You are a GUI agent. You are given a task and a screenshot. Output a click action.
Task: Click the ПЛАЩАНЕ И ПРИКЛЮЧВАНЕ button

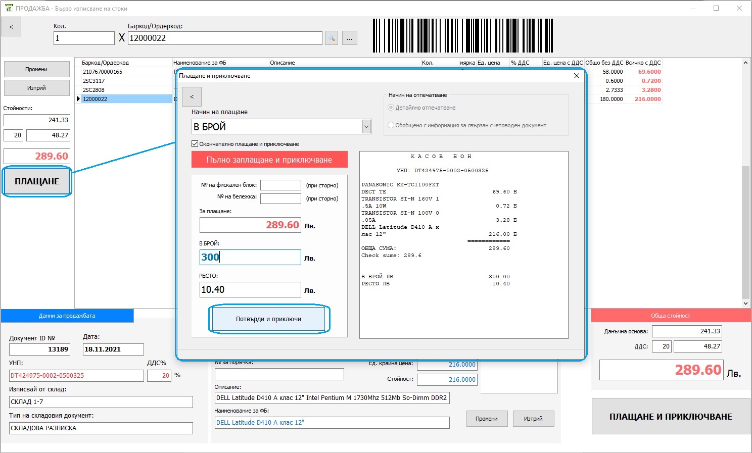coord(671,417)
